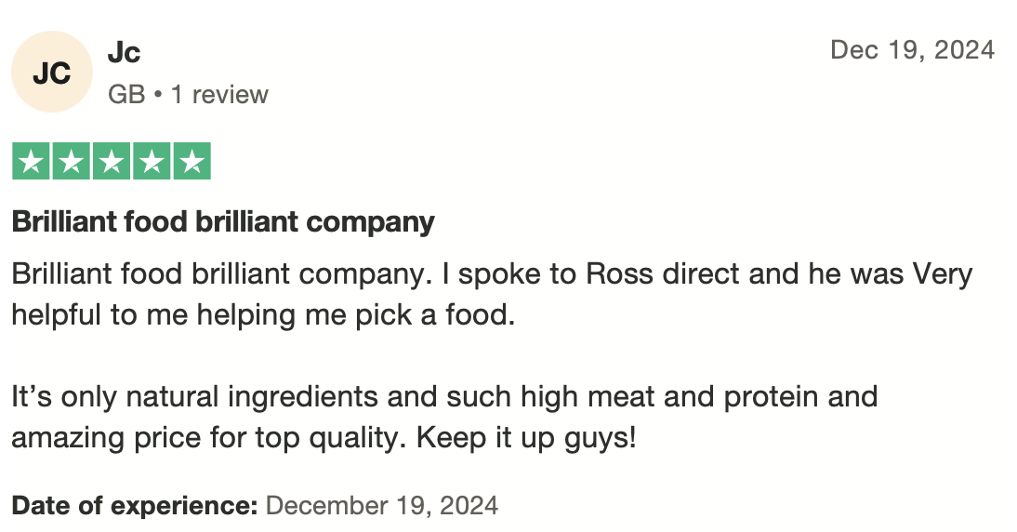Click the '1 review' count text

[219, 95]
